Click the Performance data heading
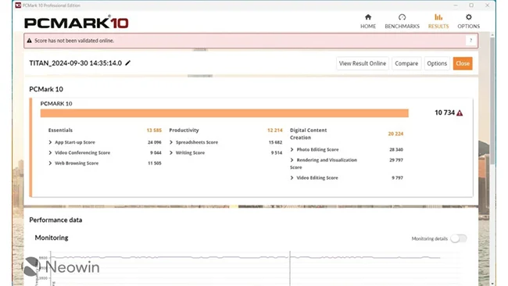Viewport: 508px width, 286px height. (x=55, y=220)
